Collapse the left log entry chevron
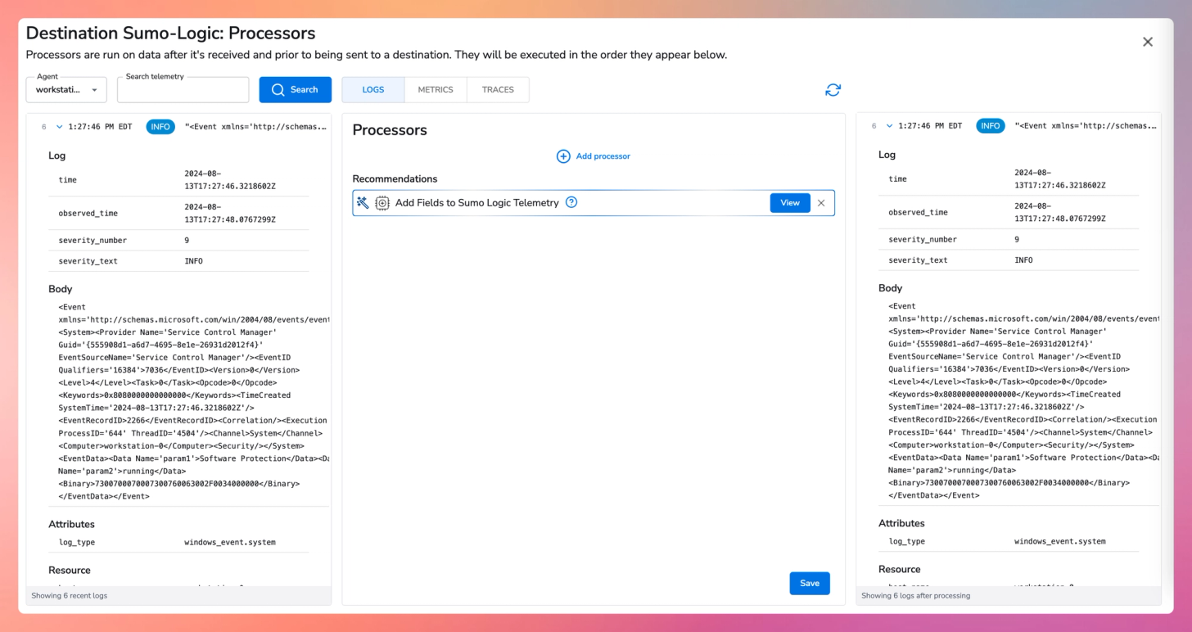Image resolution: width=1192 pixels, height=632 pixels. click(x=59, y=127)
